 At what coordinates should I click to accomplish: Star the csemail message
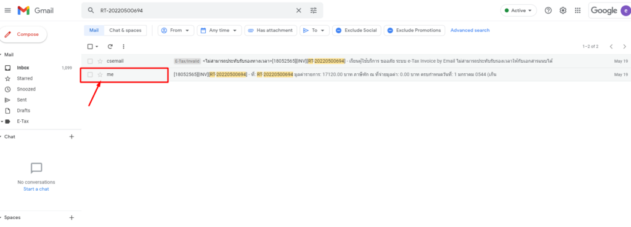[100, 61]
